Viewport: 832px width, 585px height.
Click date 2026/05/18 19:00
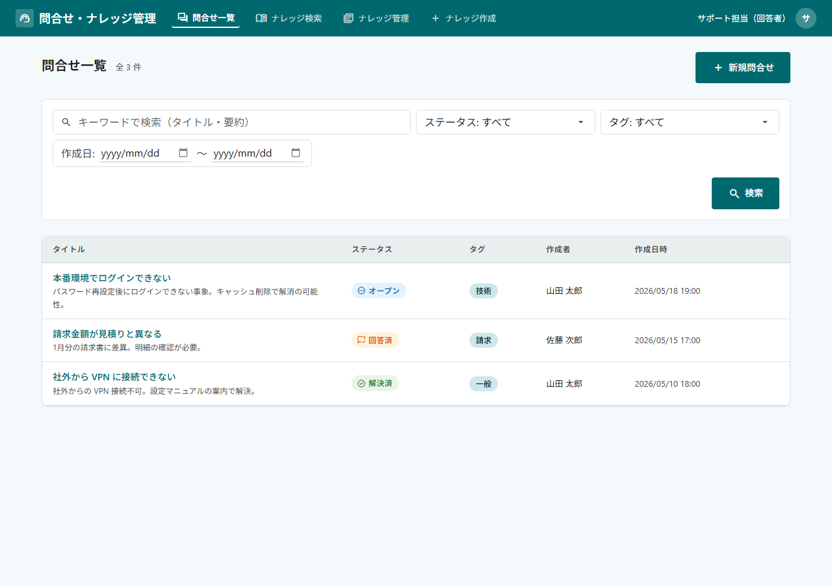[668, 291]
